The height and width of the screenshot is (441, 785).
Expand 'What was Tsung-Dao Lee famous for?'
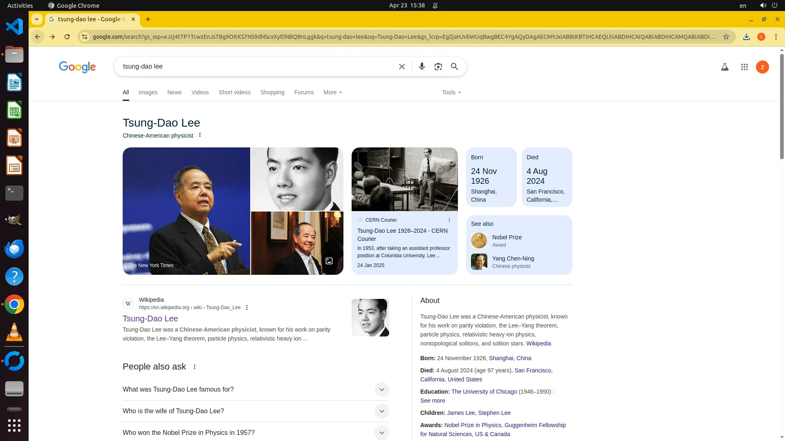(x=381, y=389)
